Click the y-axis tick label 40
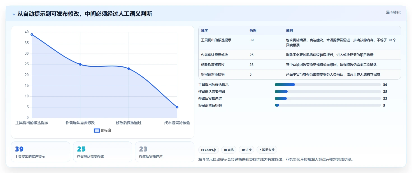 click(27, 32)
